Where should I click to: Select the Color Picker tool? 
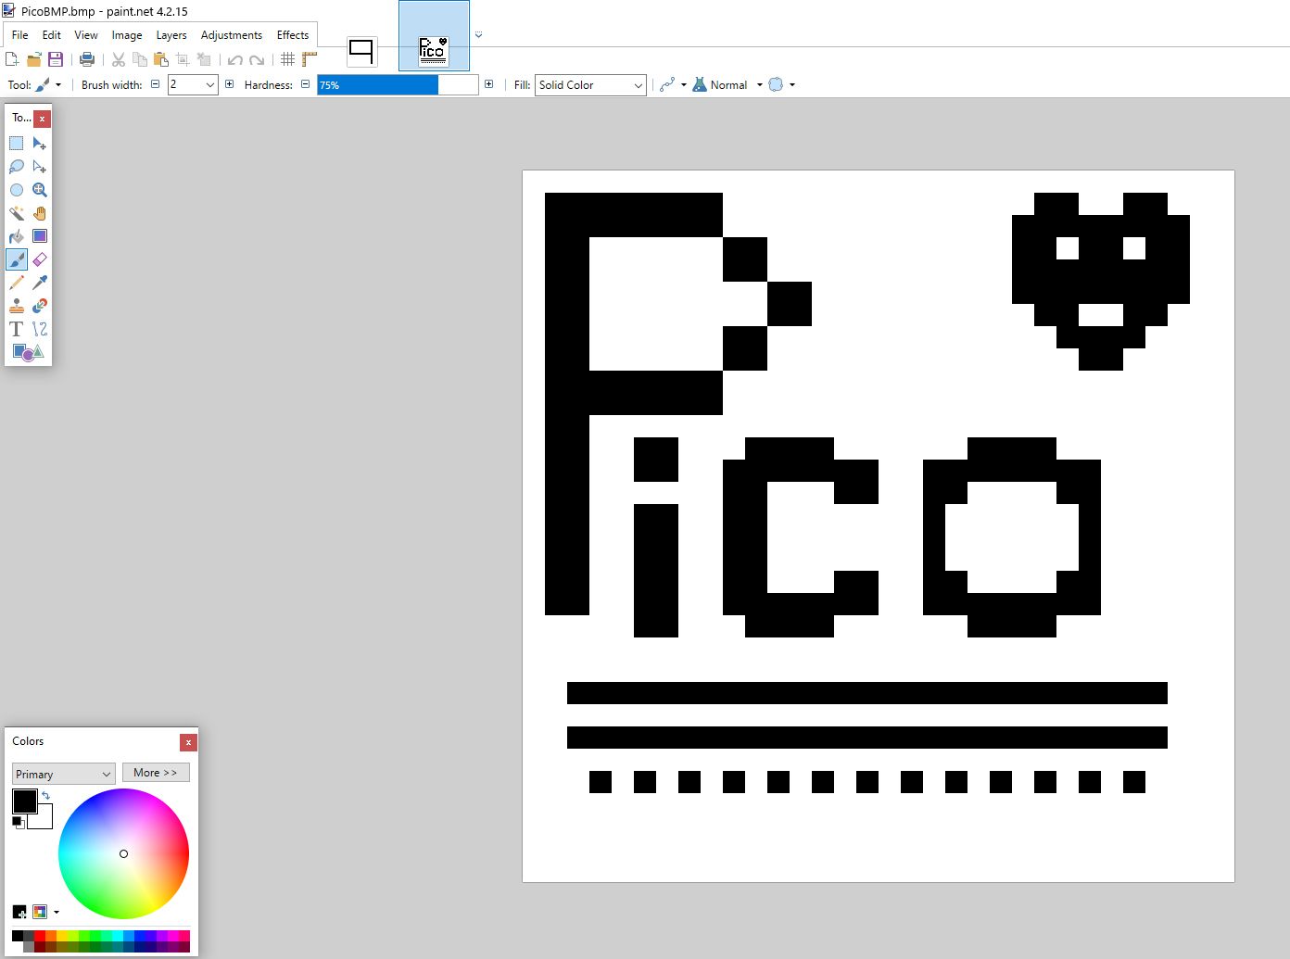pyautogui.click(x=39, y=283)
